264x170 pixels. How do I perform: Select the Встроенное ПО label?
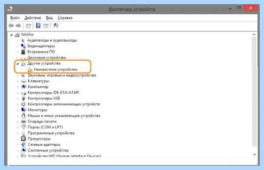tap(41, 52)
